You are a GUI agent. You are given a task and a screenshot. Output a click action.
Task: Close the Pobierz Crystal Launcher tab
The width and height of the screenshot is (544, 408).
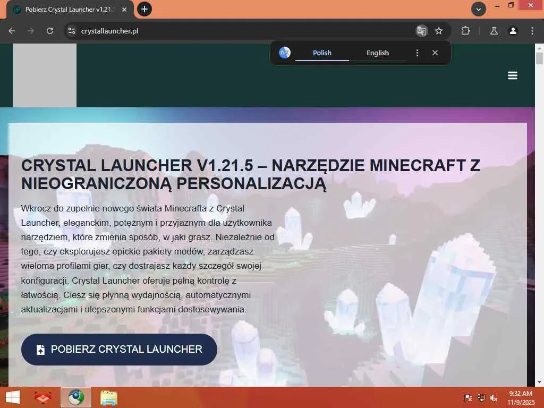point(124,10)
